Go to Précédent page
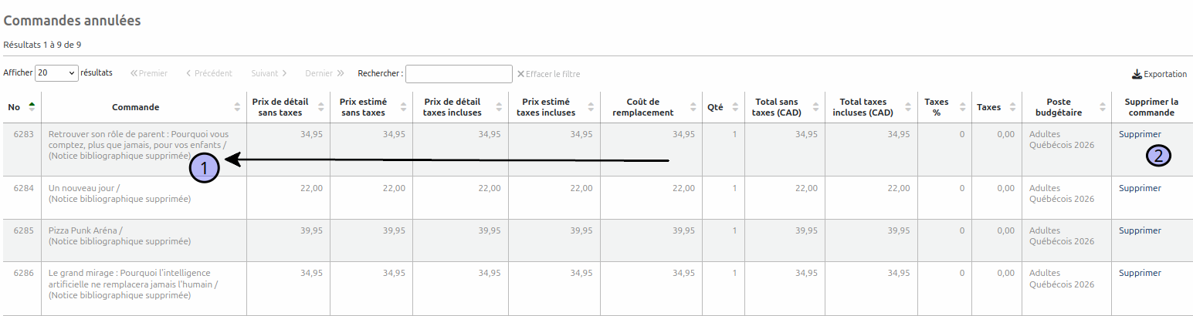The height and width of the screenshot is (316, 1193). [208, 73]
